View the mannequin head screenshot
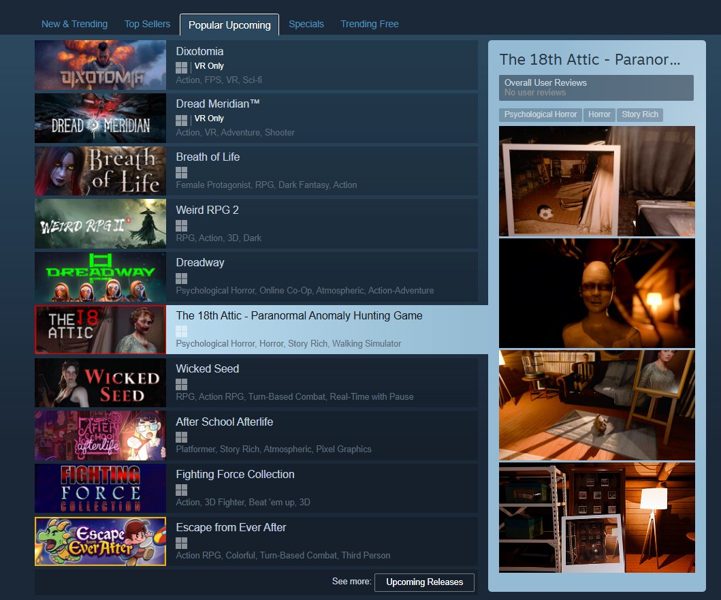721x600 pixels. pyautogui.click(x=597, y=293)
